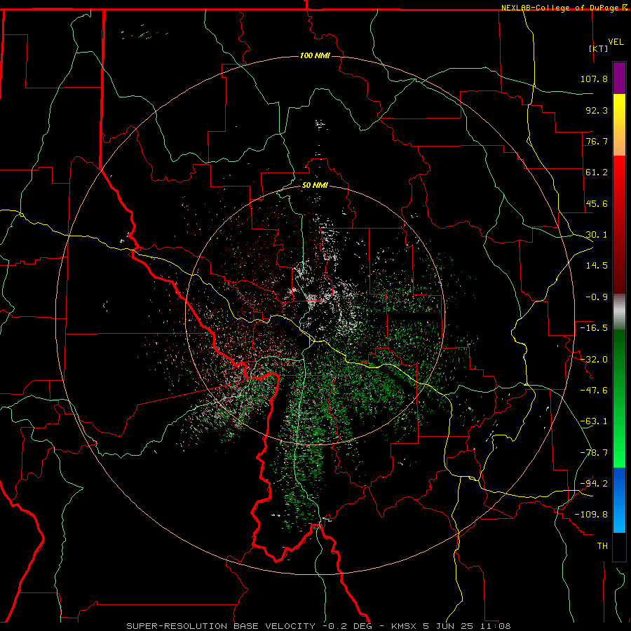Select the -16.5 scale value
The image size is (631, 631).
tap(594, 327)
